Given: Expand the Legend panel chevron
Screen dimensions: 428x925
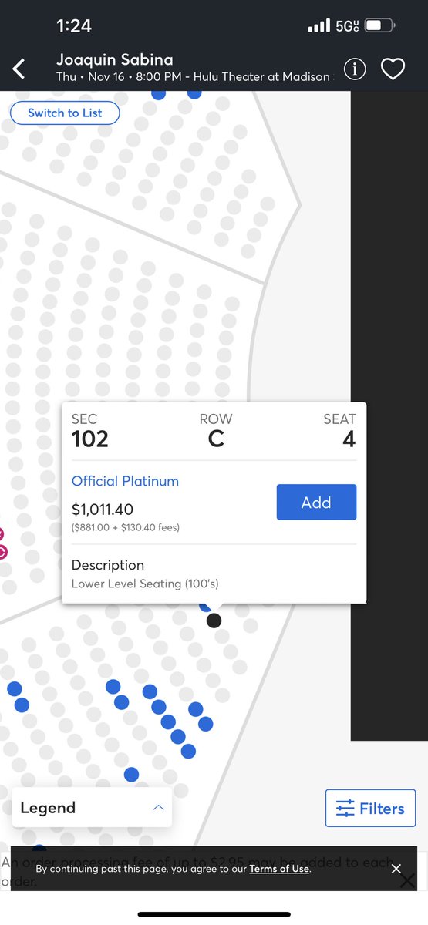Looking at the screenshot, I should coord(158,808).
